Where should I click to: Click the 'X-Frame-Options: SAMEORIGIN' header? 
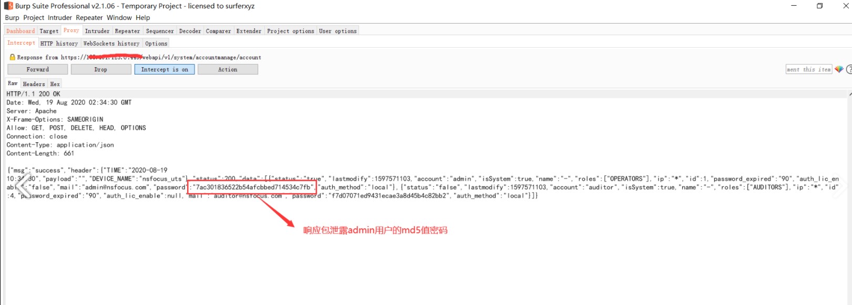pyautogui.click(x=55, y=119)
